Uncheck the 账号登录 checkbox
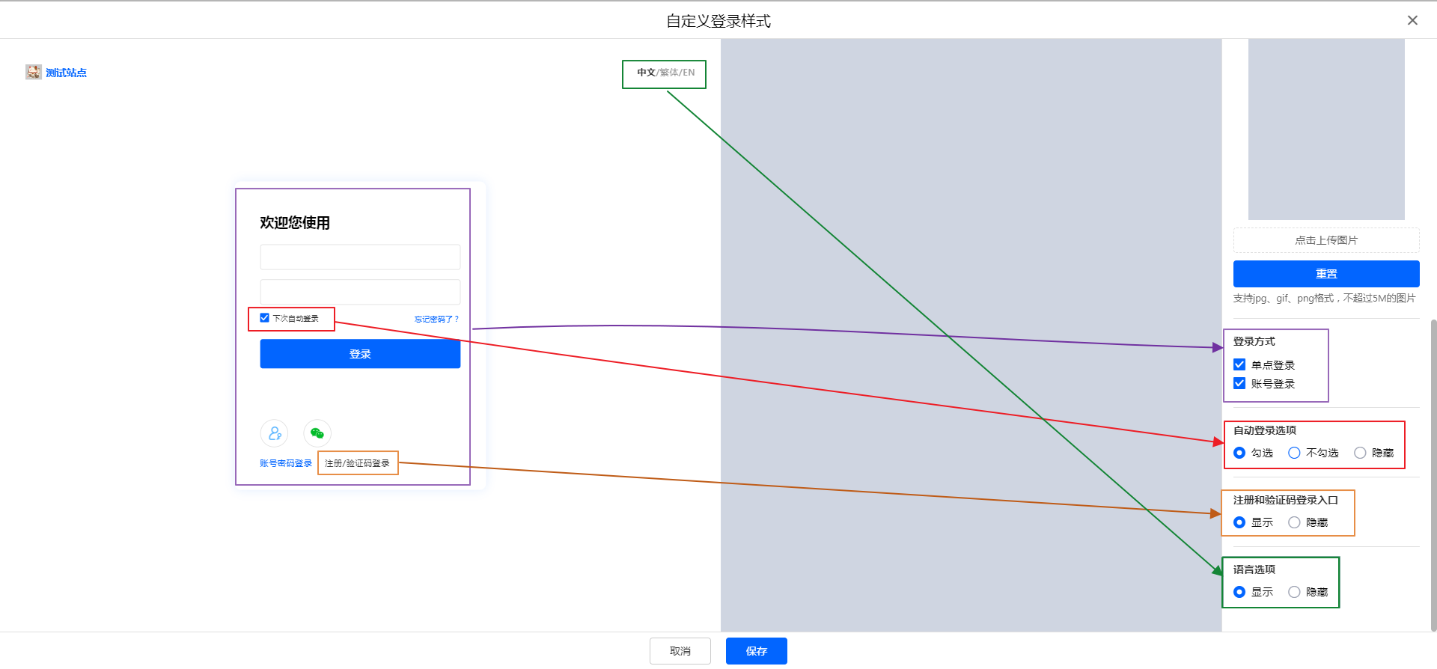Image resolution: width=1437 pixels, height=669 pixels. coord(1239,384)
